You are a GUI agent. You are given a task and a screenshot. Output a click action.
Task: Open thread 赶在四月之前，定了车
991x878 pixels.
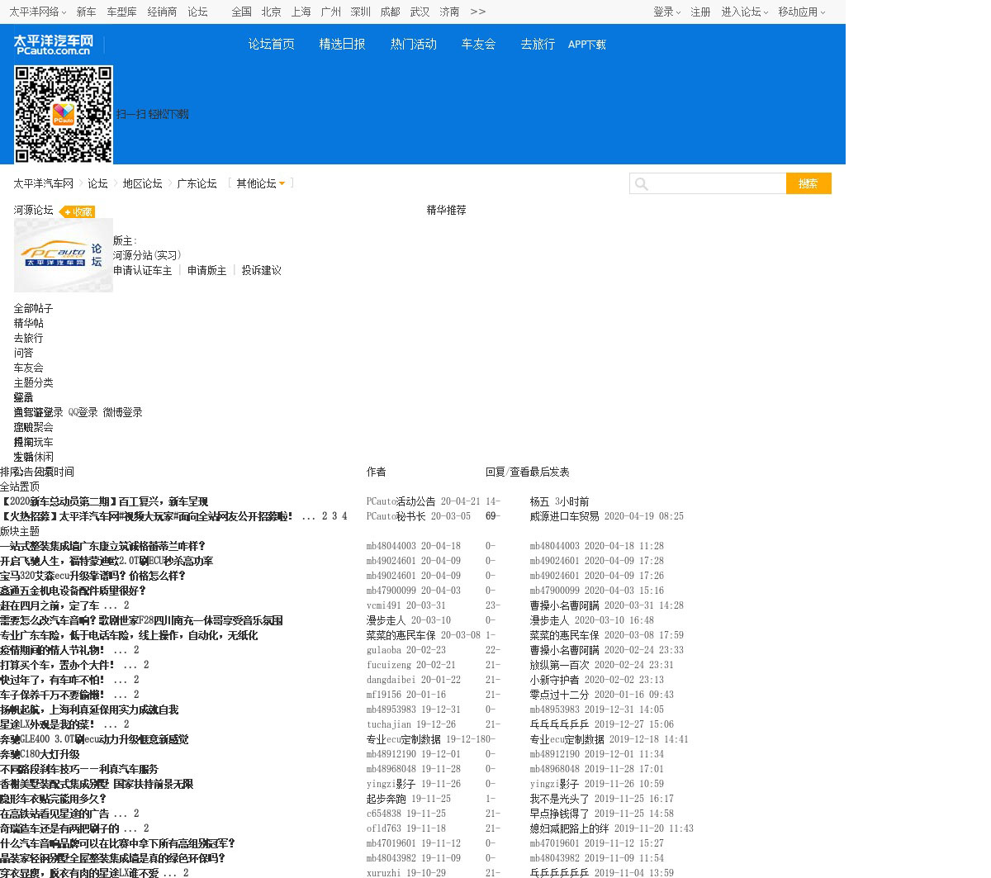point(50,605)
